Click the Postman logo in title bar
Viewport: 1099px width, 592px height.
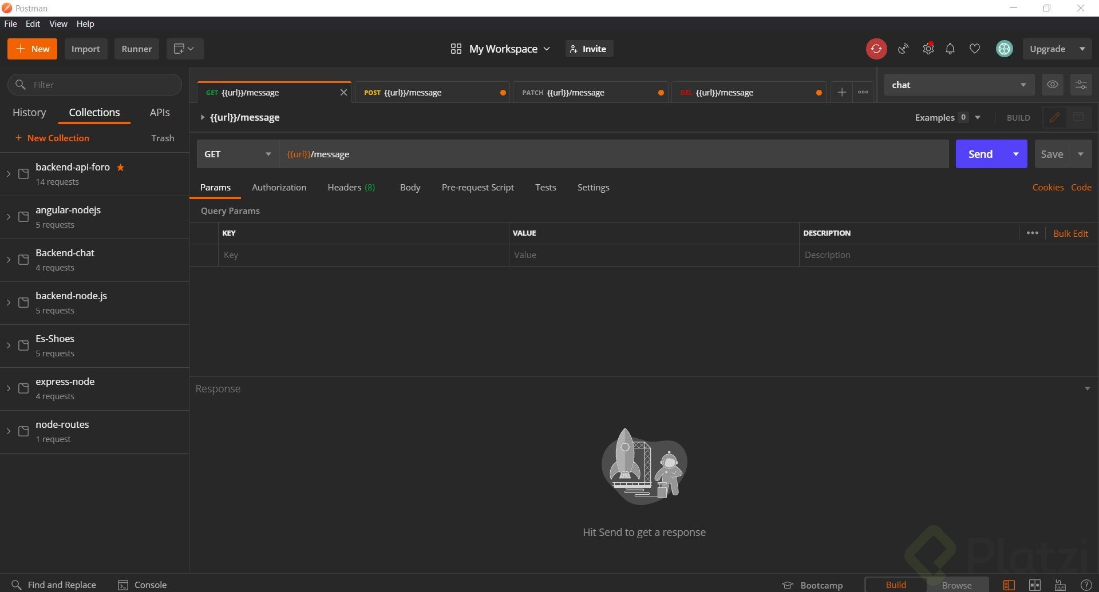[6, 8]
